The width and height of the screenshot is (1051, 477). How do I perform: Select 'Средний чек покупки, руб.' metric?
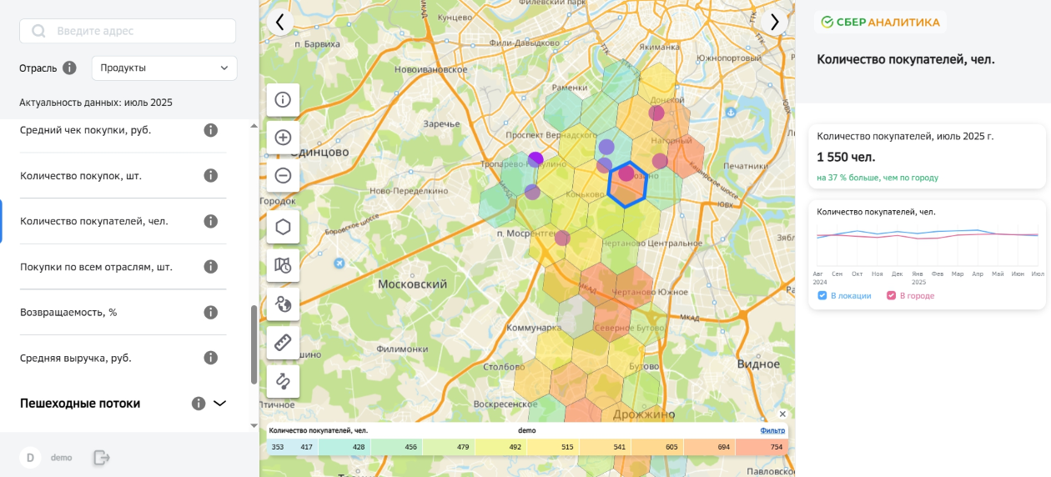pos(86,130)
